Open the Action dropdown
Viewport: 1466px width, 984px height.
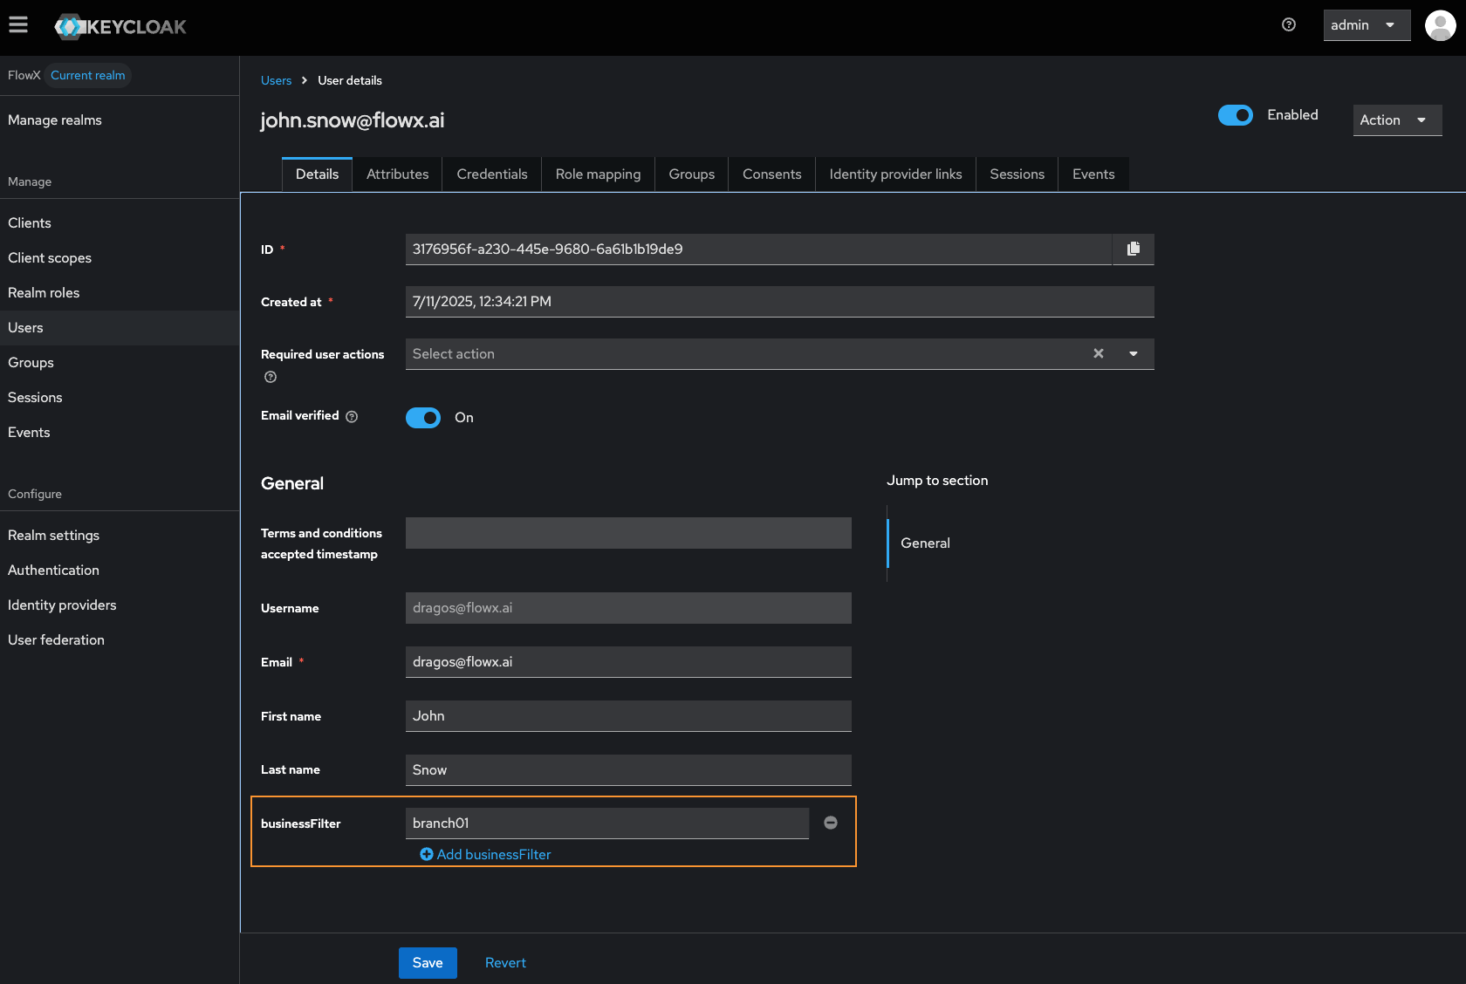click(x=1396, y=120)
